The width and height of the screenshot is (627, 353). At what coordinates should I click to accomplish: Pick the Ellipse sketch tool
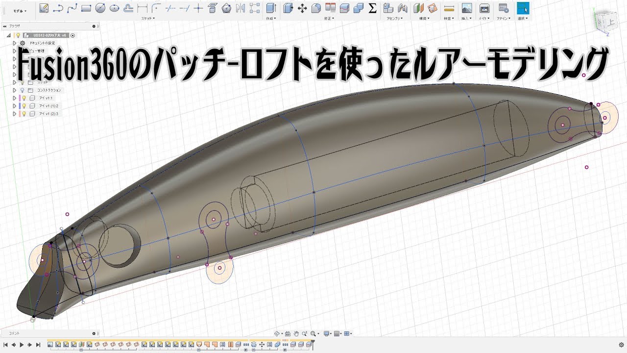[115, 8]
